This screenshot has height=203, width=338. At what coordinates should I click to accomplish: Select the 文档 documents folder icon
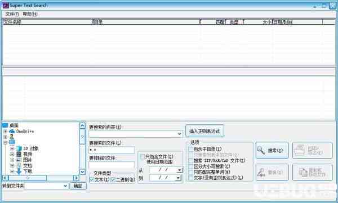point(19,165)
